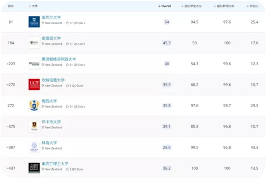
Task: Open the 梅西大学 link
Action: coord(49,101)
